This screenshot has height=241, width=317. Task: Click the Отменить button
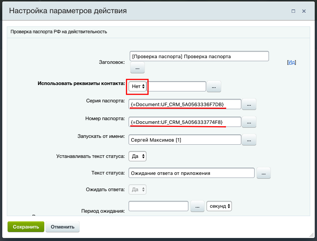62,227
